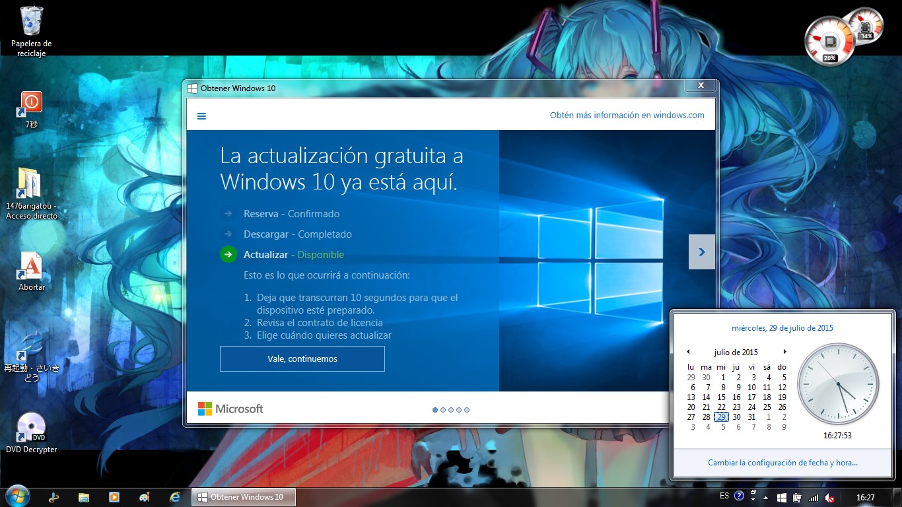Click the 'Descargar - Completado' text

pos(297,234)
